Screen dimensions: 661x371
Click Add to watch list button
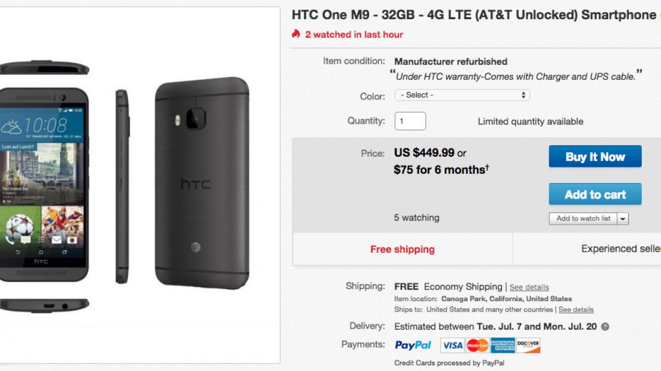pyautogui.click(x=583, y=218)
